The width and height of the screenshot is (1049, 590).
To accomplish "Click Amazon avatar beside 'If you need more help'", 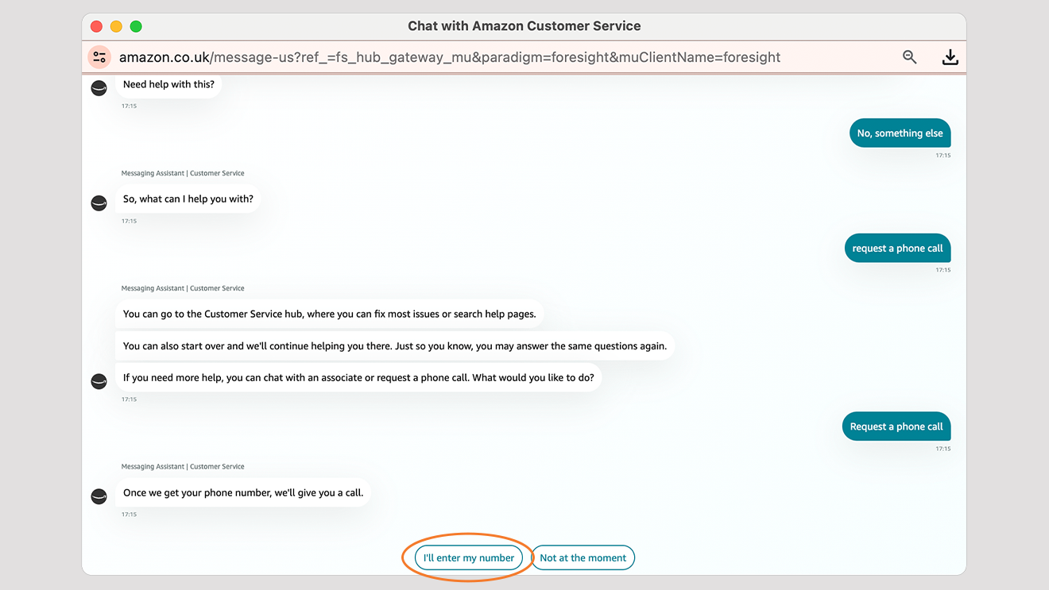I will click(x=99, y=382).
